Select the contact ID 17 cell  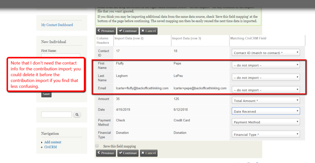[118, 51]
